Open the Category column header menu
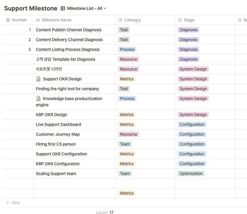 pyautogui.click(x=132, y=20)
